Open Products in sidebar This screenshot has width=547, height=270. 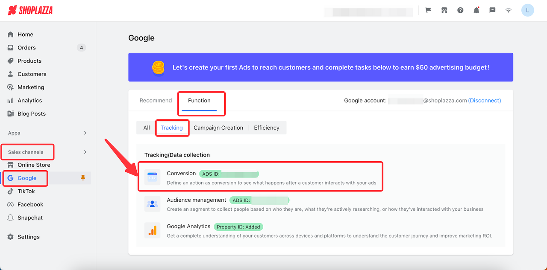(29, 61)
